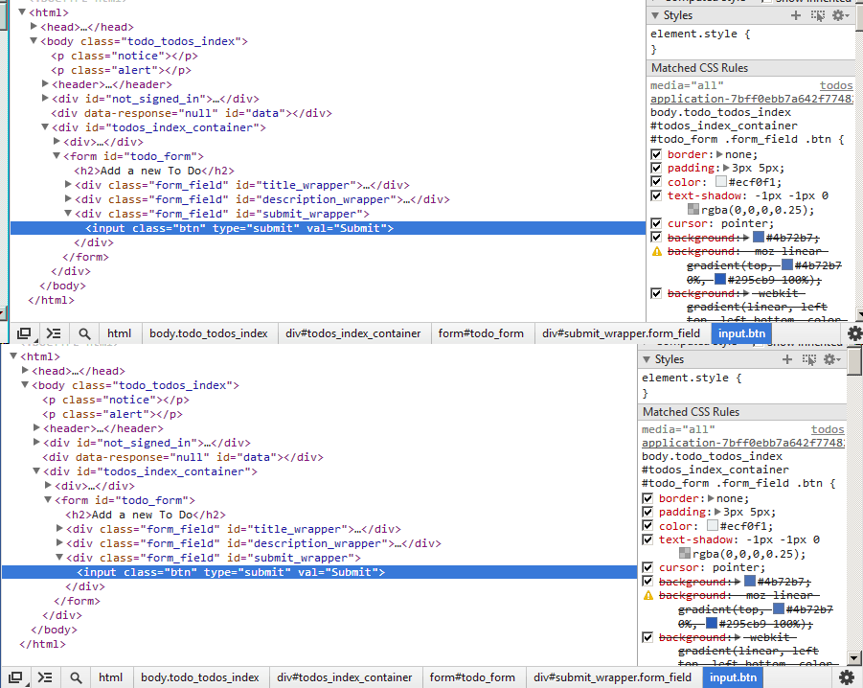Image resolution: width=863 pixels, height=688 pixels.
Task: Toggle the padding property checkbox in upper panel
Action: click(656, 168)
